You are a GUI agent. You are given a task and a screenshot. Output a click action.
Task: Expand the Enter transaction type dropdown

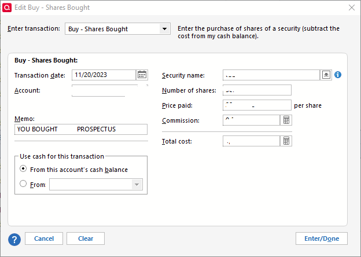coord(165,29)
